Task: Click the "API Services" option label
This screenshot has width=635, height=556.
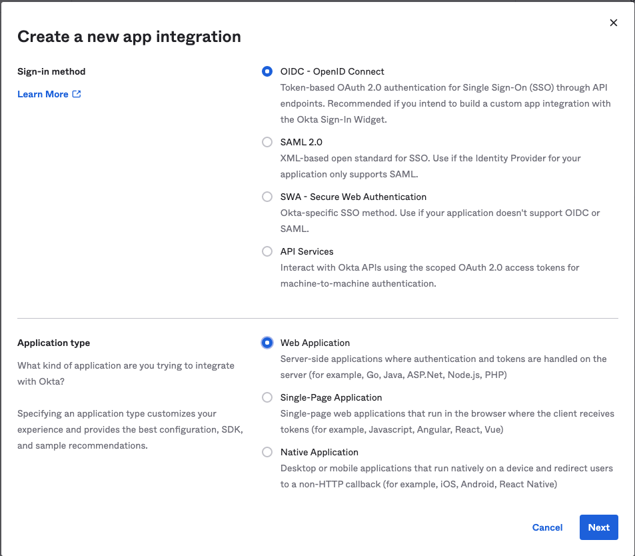Action: click(x=307, y=251)
